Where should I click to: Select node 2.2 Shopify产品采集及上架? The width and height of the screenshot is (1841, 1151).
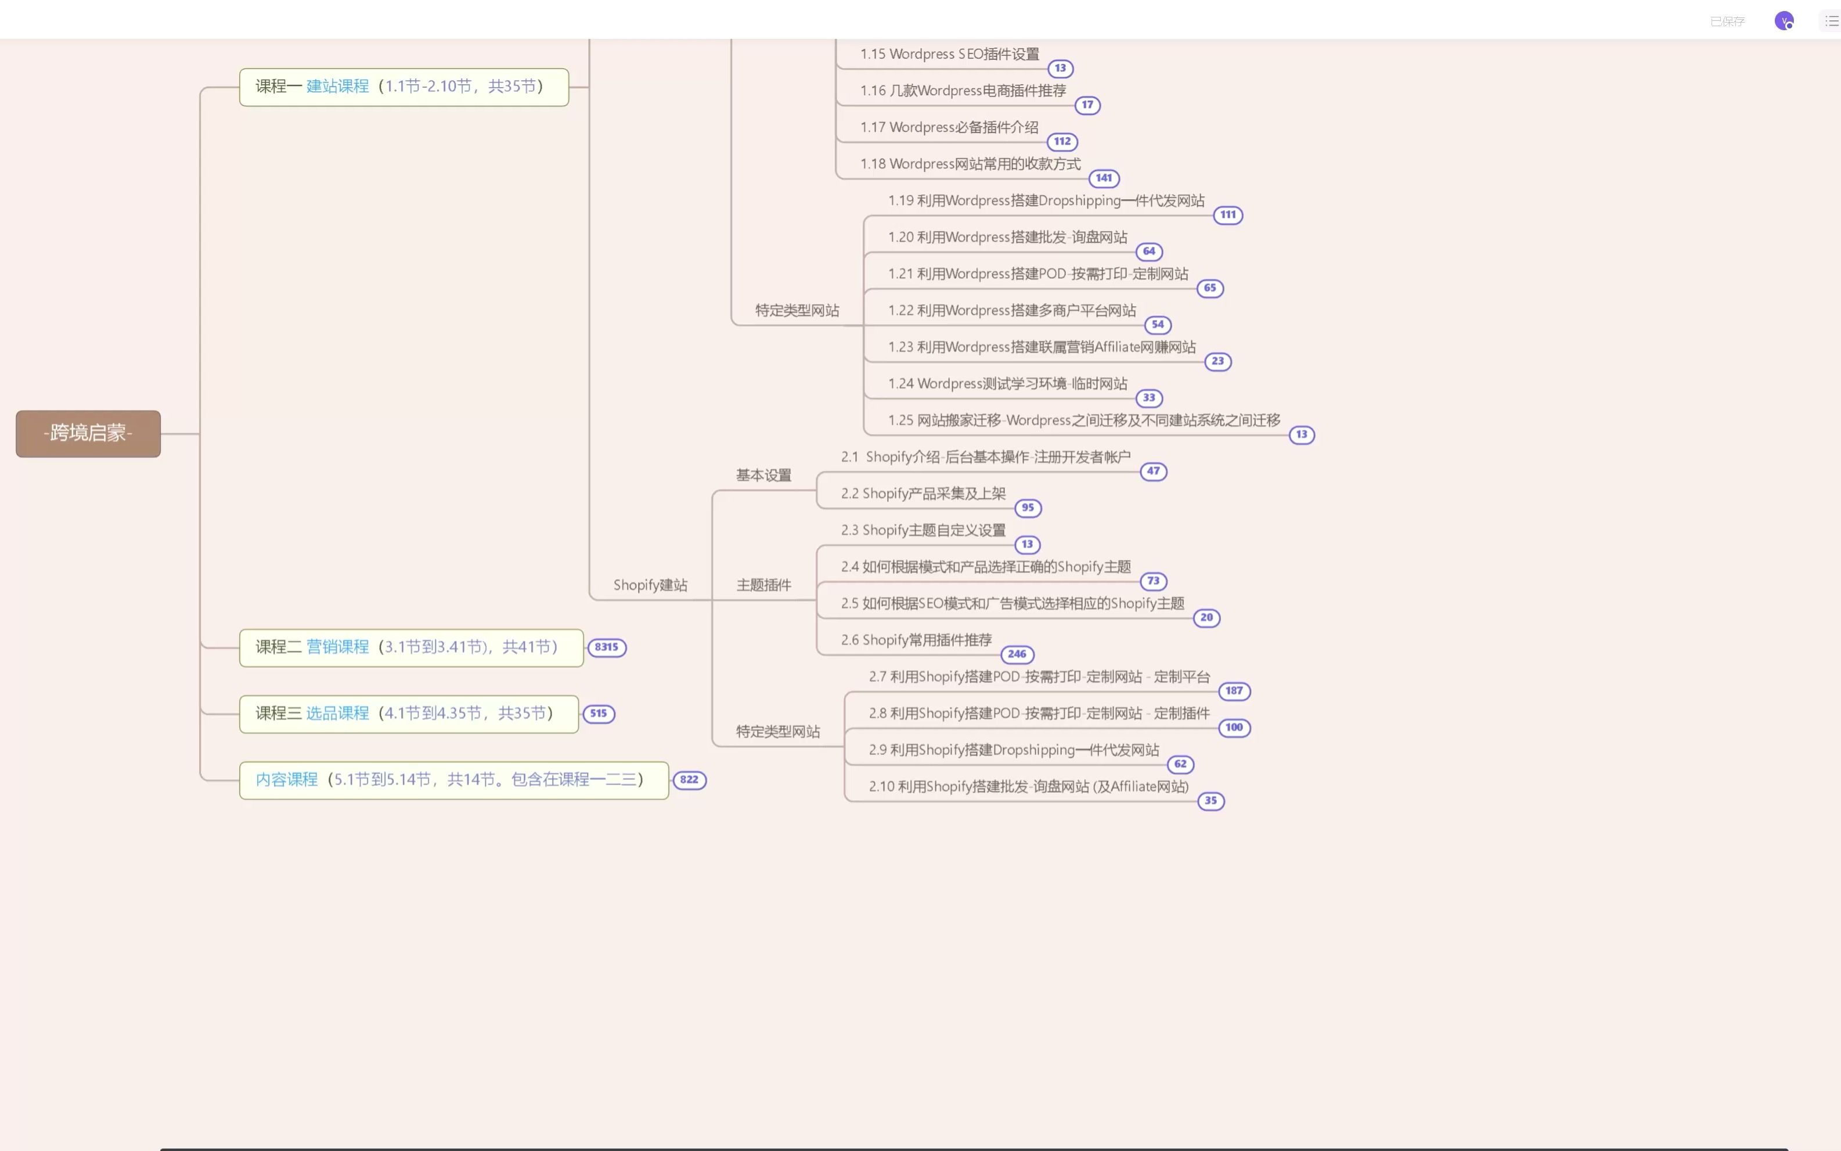click(923, 492)
